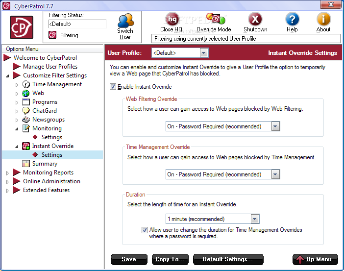The image size is (344, 271).
Task: Expand the Time Management tree node
Action: (17, 85)
